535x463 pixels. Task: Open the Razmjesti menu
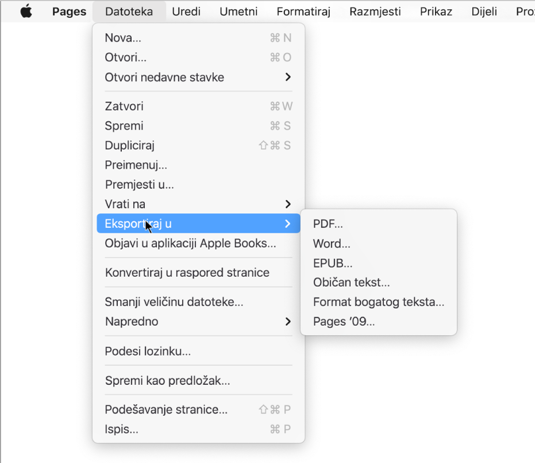point(375,11)
